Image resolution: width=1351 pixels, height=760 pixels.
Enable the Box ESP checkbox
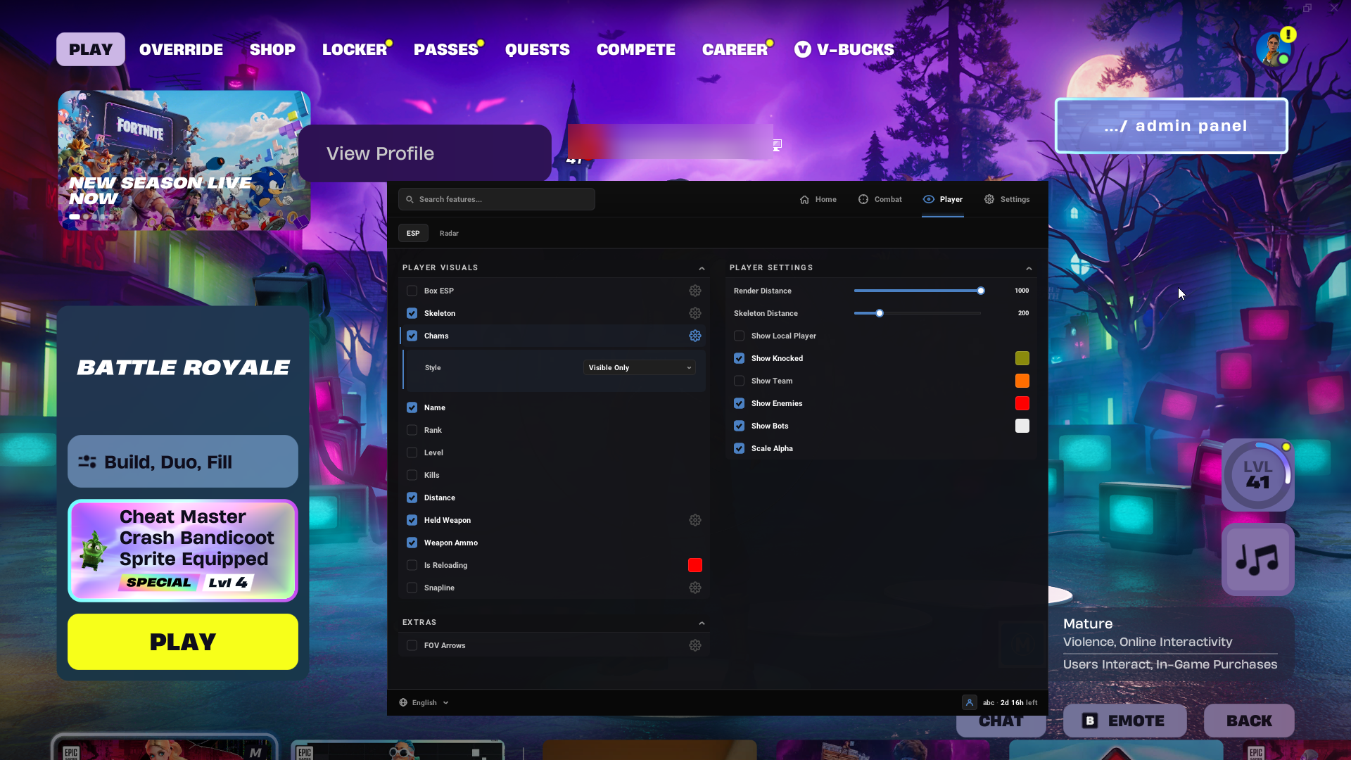coord(412,291)
